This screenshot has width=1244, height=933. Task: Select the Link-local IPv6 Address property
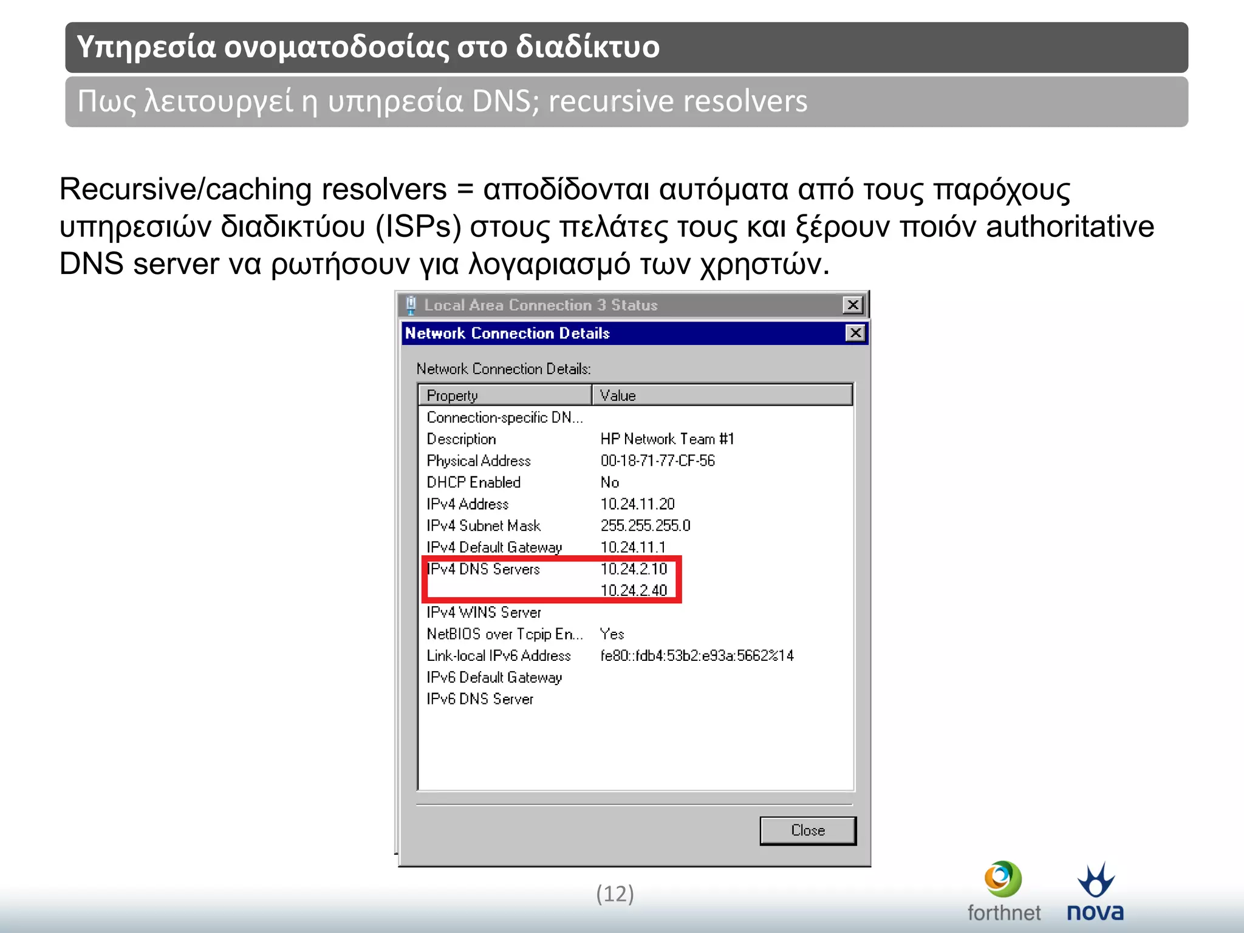[x=499, y=656]
